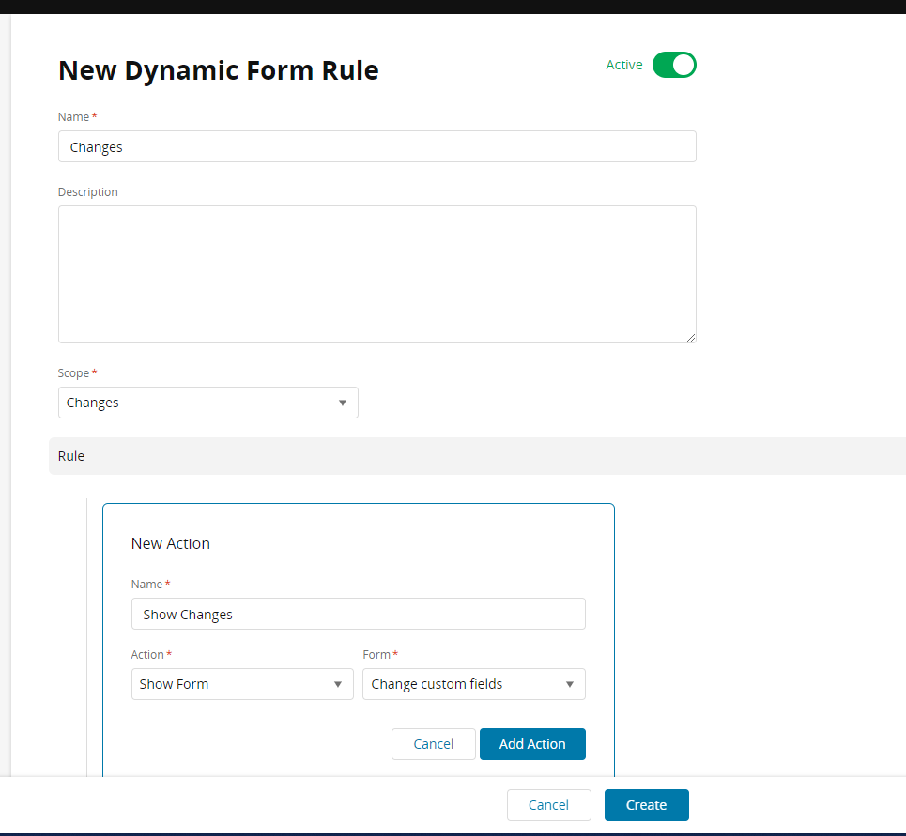Viewport: 906px width, 836px height.
Task: Click the "Show Changes" action name field
Action: 358,614
